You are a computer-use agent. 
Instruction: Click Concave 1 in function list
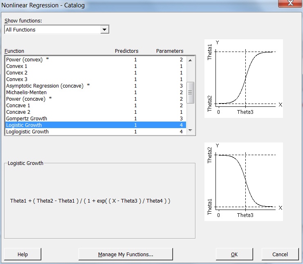tap(18, 106)
